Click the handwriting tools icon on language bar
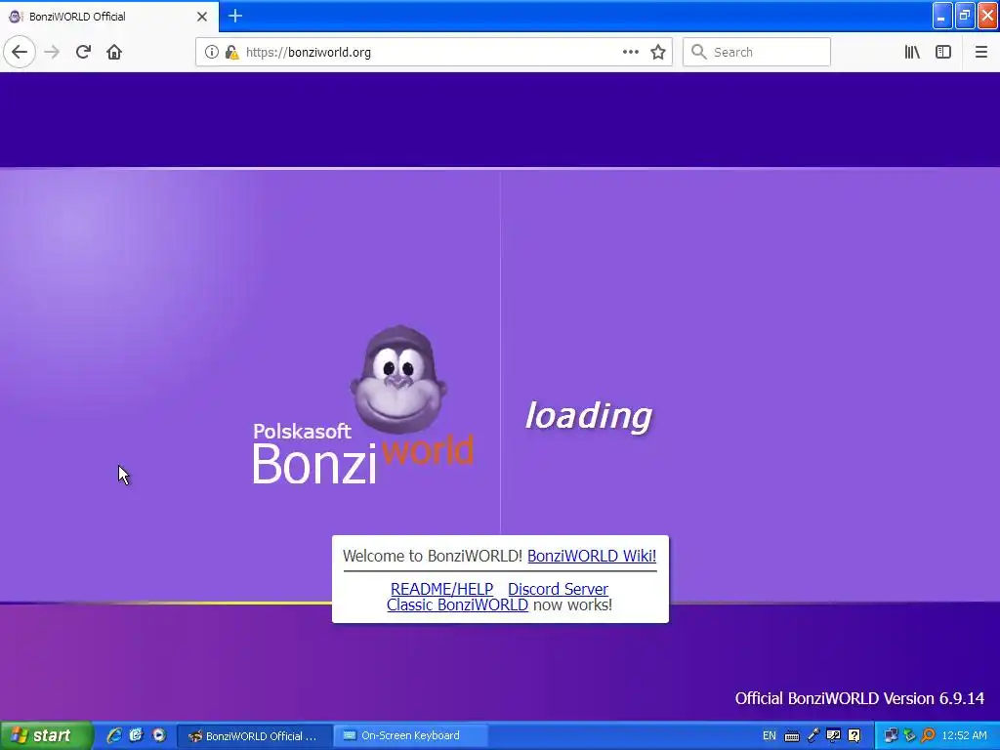The height and width of the screenshot is (750, 1000). (x=833, y=736)
